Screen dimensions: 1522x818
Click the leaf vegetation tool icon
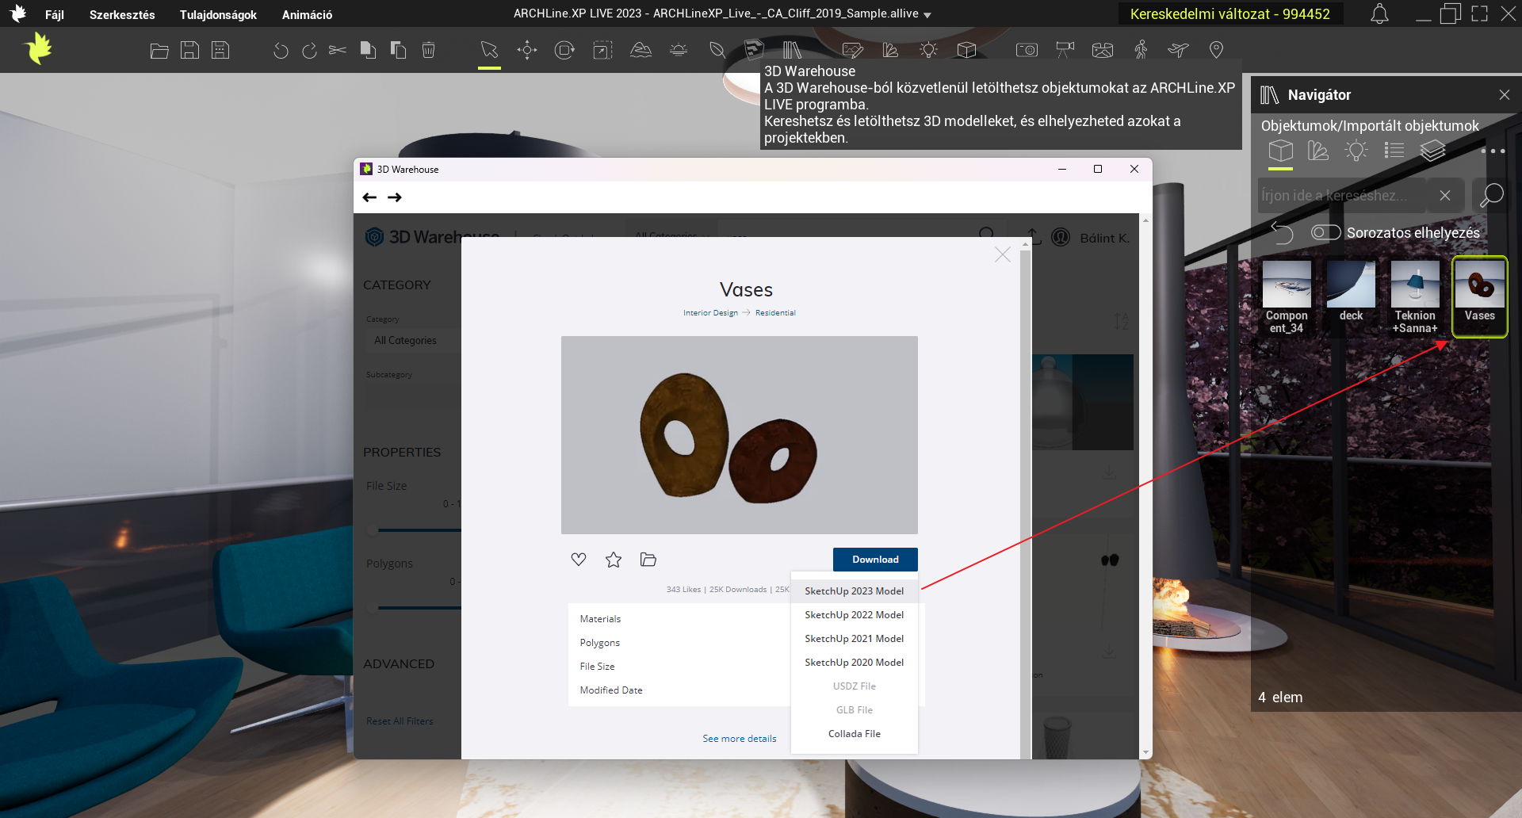717,51
